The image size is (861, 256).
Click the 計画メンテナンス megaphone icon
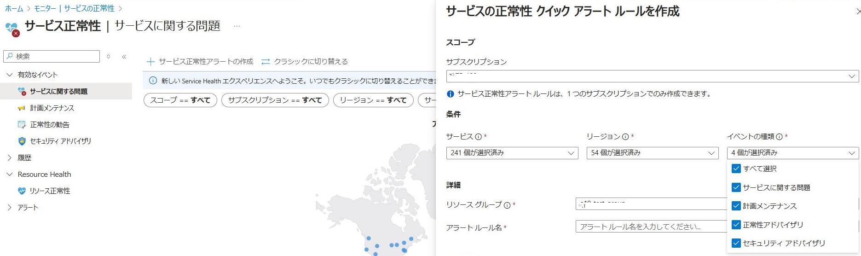pos(22,108)
